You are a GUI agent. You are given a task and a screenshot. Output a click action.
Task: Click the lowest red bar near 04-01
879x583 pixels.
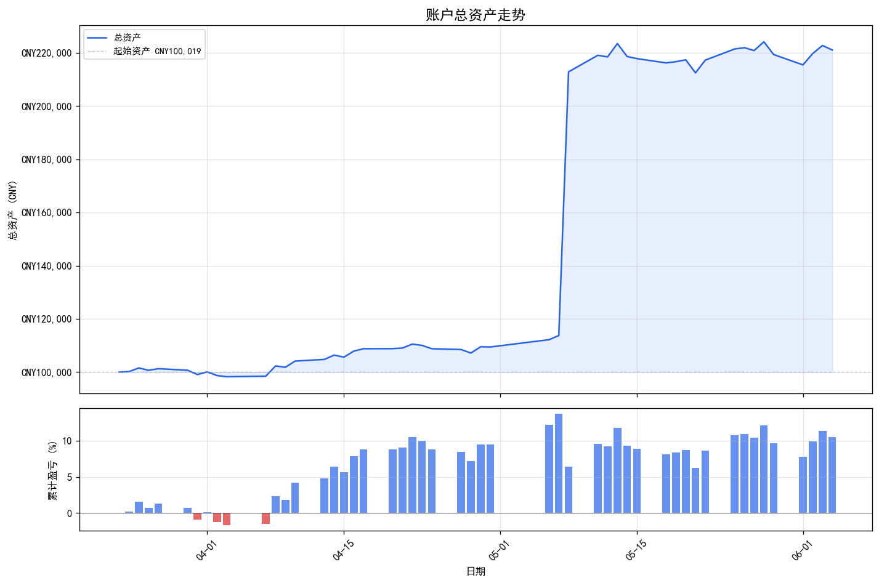coord(227,519)
